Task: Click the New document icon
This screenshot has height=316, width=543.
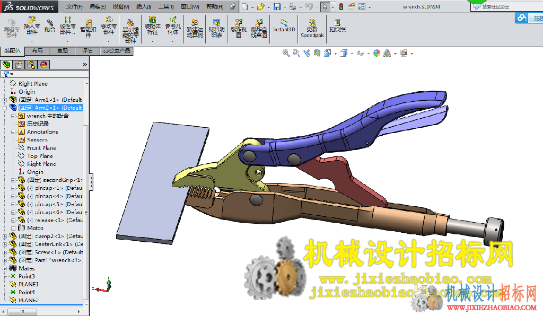Action: point(245,6)
